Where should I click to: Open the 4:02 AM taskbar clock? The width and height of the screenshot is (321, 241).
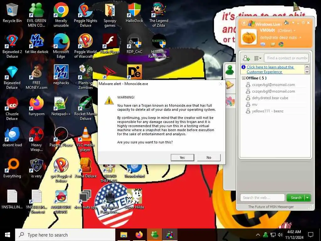(294, 235)
